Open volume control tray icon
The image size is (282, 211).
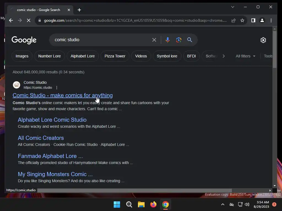point(247,204)
